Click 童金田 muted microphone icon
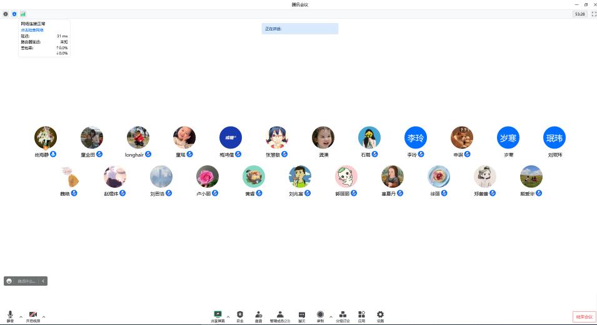597x325 pixels. click(99, 154)
